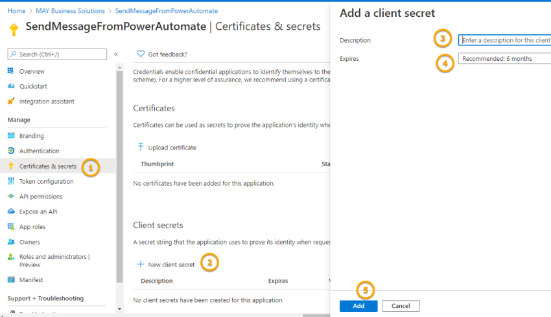Open the Authentication page

pyautogui.click(x=40, y=151)
